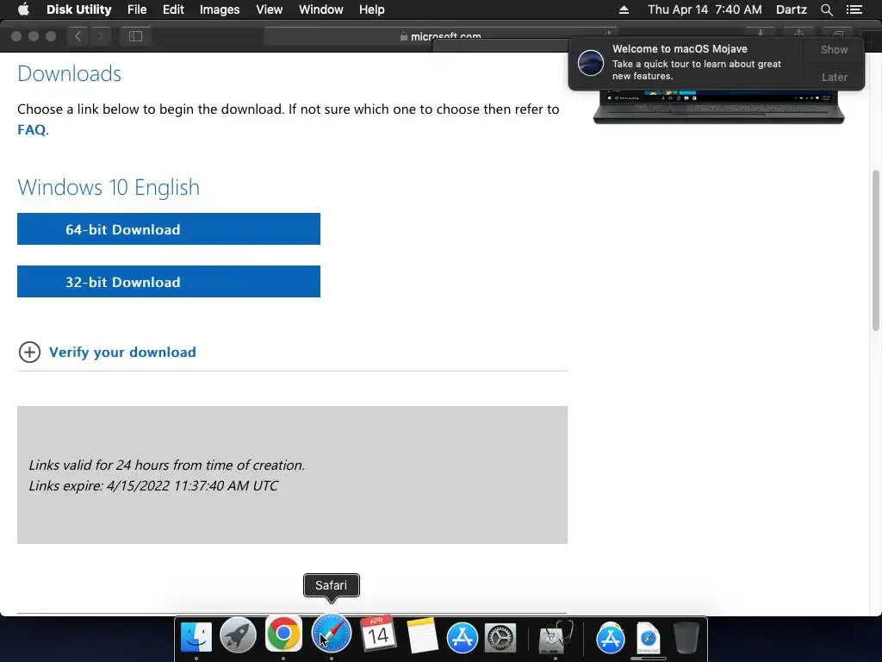Click the Downloads heading
Image resolution: width=882 pixels, height=662 pixels.
(69, 74)
